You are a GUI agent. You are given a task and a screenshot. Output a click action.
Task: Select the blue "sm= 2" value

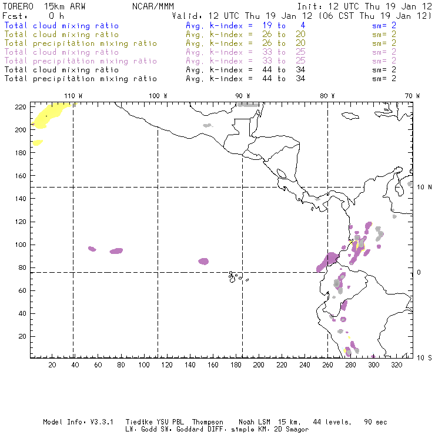coord(384,25)
